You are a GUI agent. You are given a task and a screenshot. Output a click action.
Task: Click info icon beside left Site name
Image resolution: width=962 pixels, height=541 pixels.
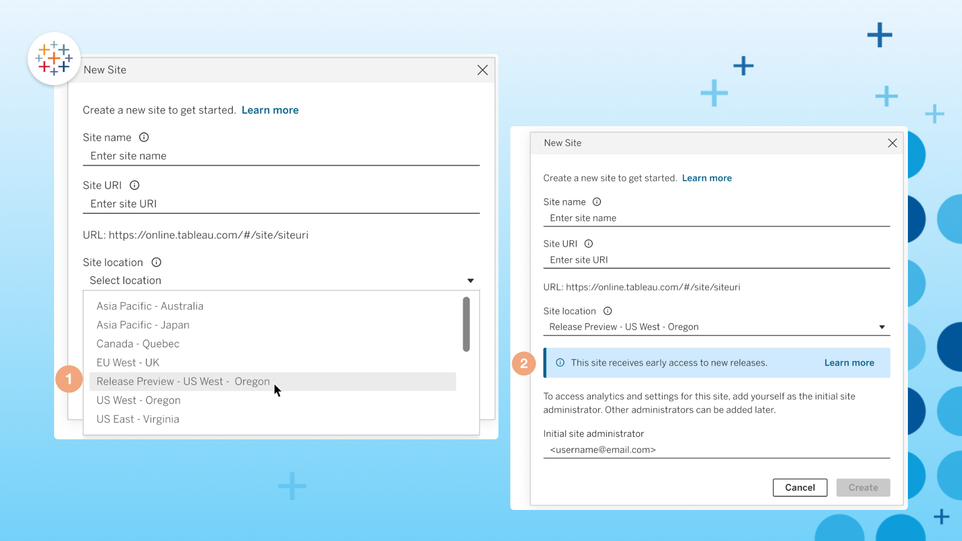[144, 137]
